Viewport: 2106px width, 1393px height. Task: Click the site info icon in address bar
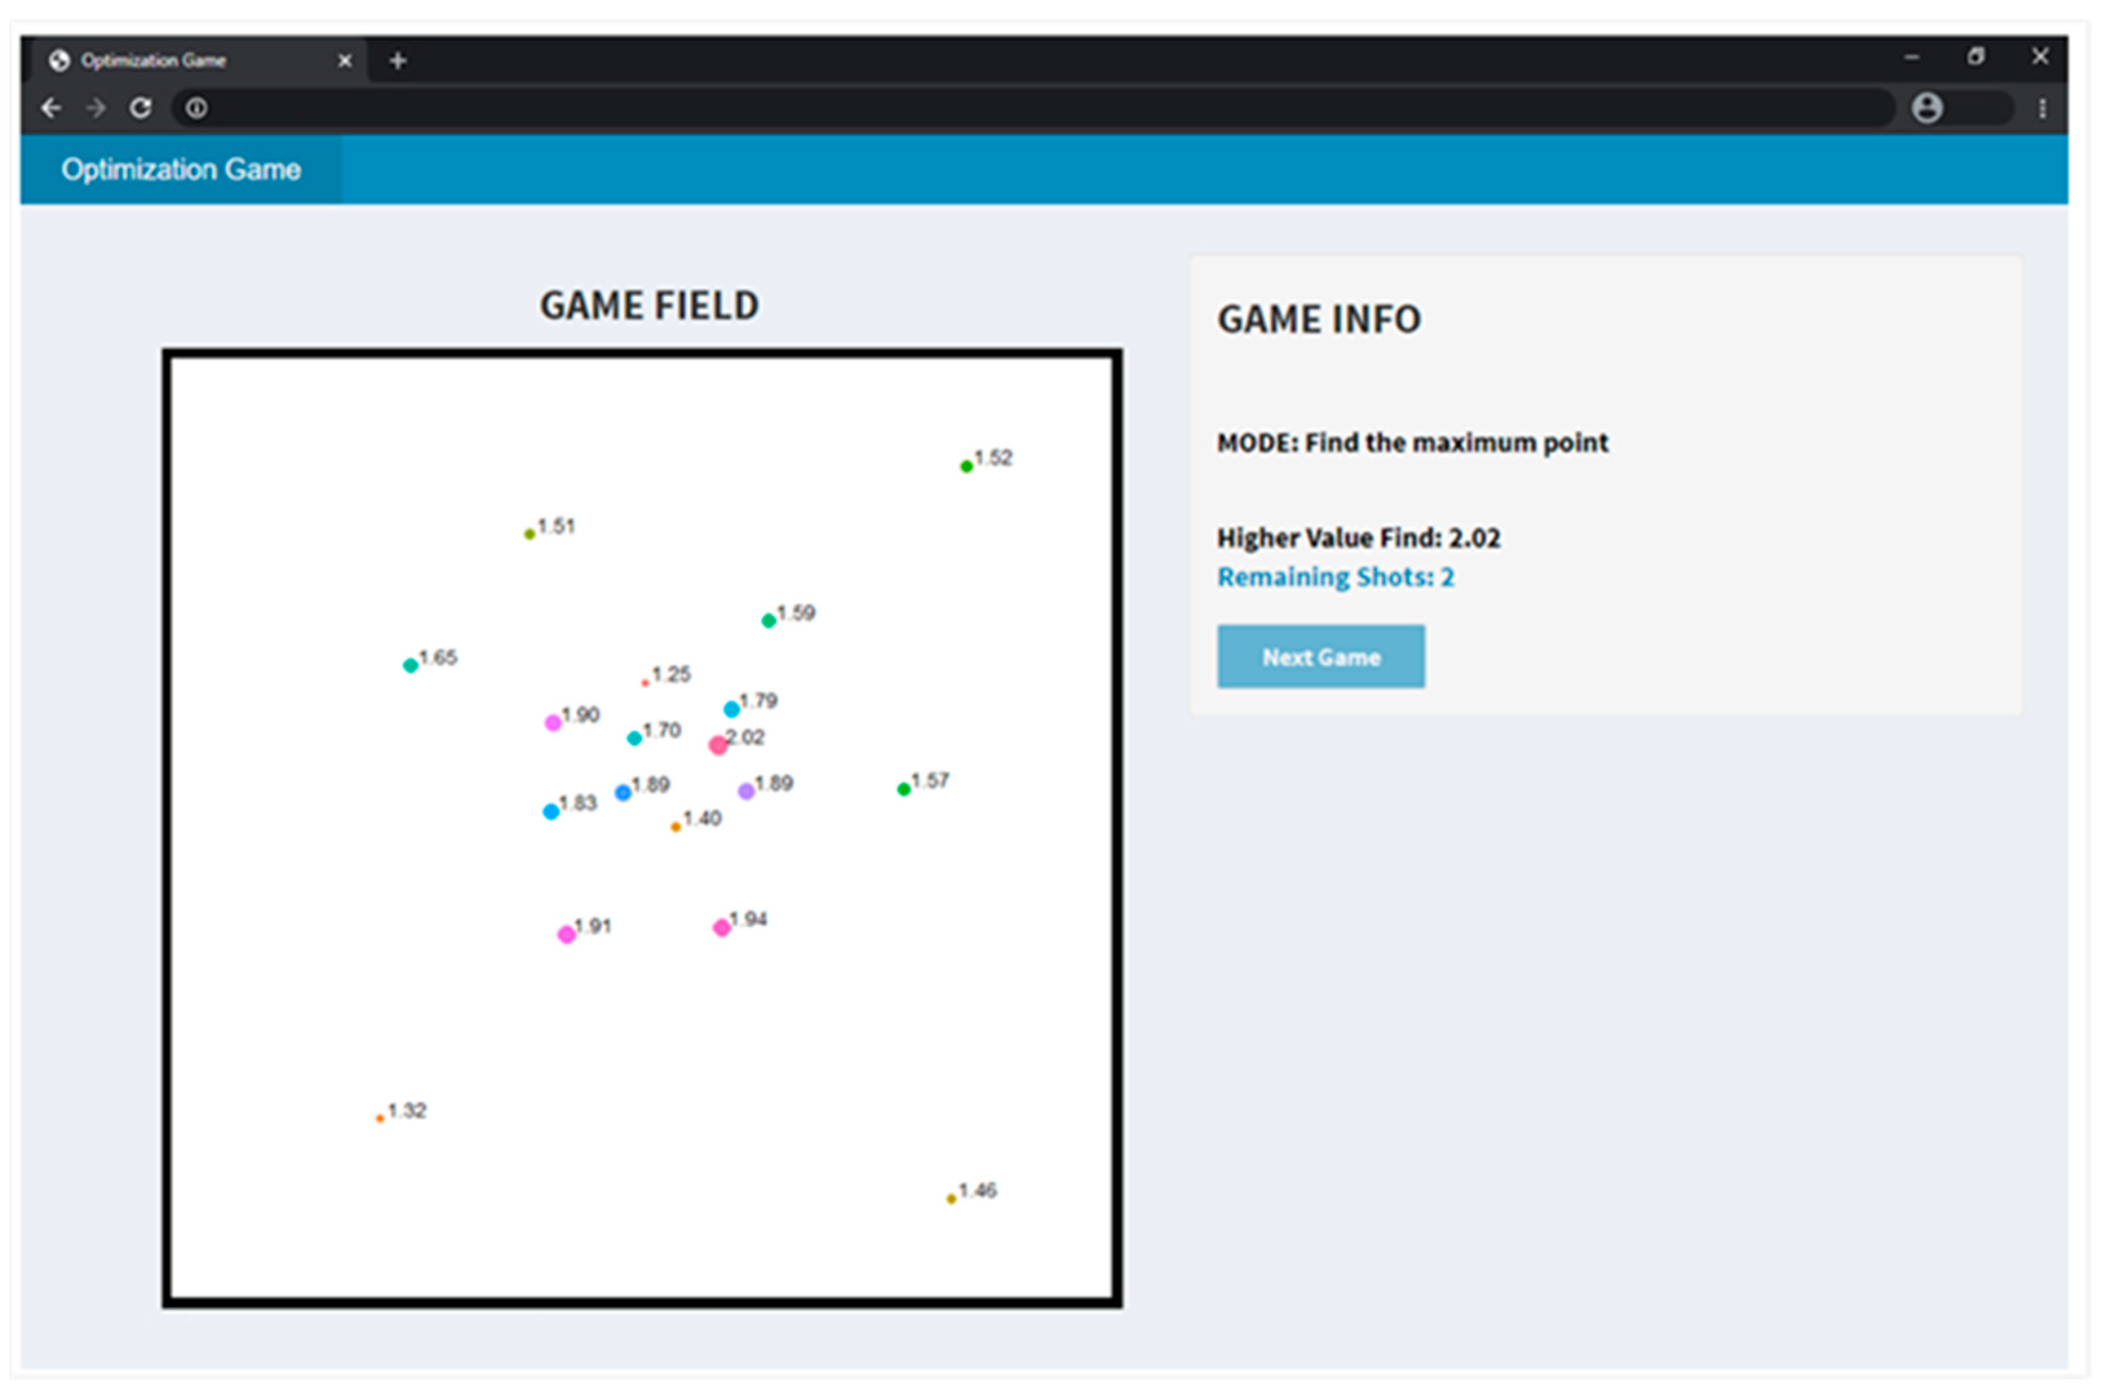196,108
